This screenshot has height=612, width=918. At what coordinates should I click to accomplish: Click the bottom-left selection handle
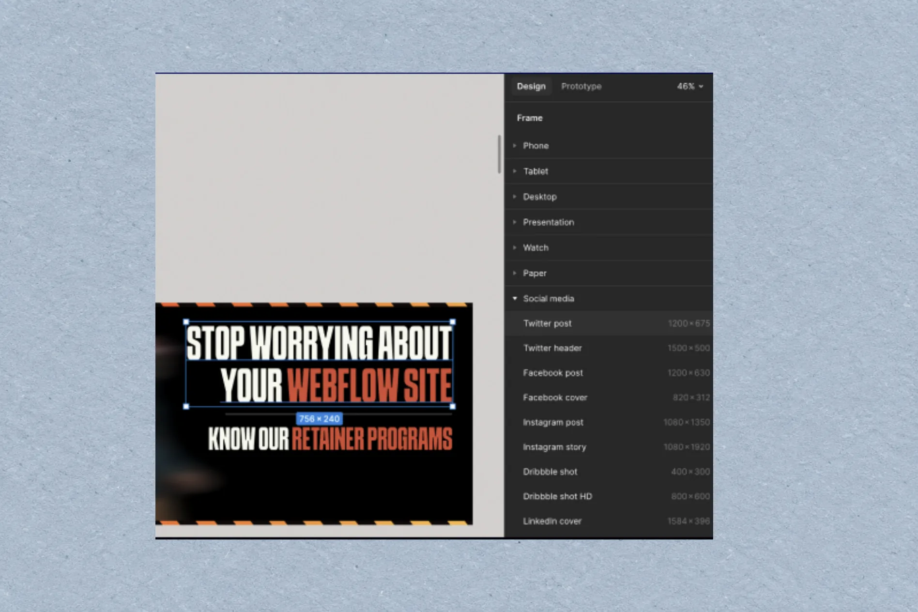tap(186, 407)
